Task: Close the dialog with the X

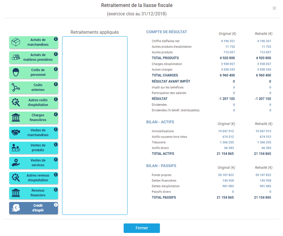Action: 274,8
